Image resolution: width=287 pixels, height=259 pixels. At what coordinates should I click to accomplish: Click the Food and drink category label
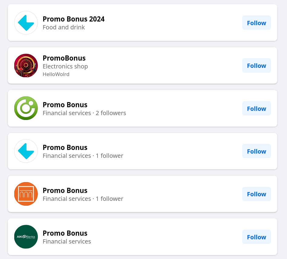tap(64, 27)
